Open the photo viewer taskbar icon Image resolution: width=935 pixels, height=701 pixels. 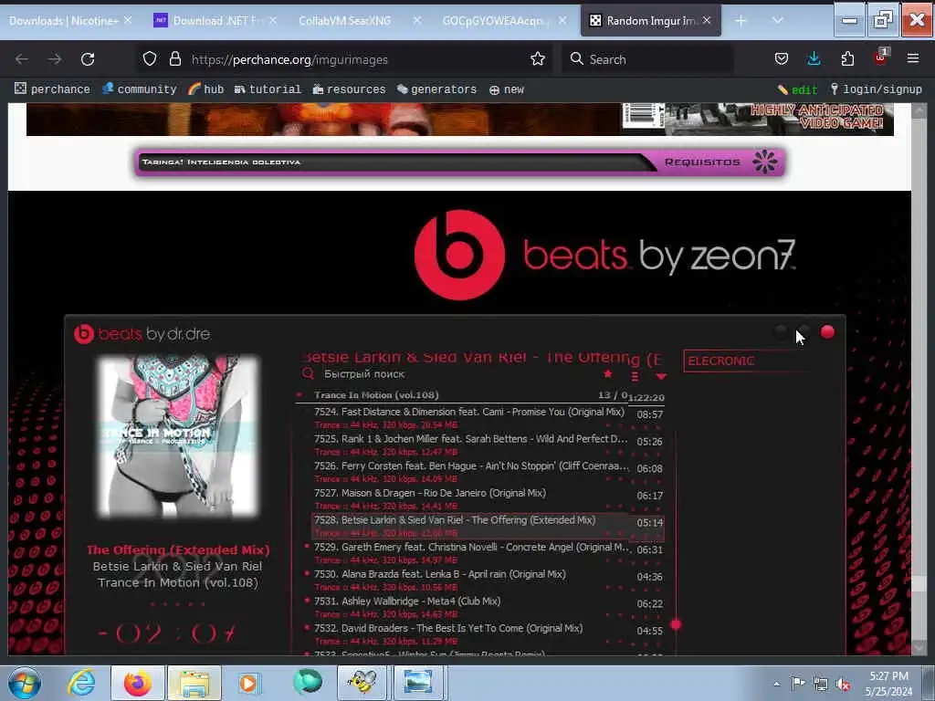click(x=418, y=683)
